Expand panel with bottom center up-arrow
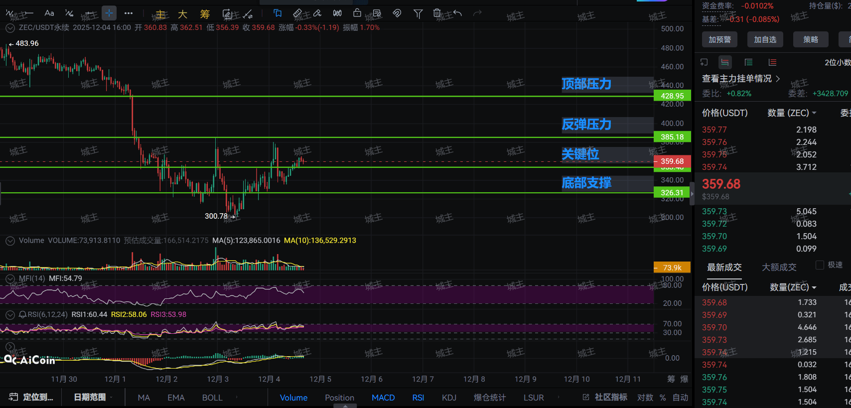Viewport: 851px width, 408px height. point(345,406)
